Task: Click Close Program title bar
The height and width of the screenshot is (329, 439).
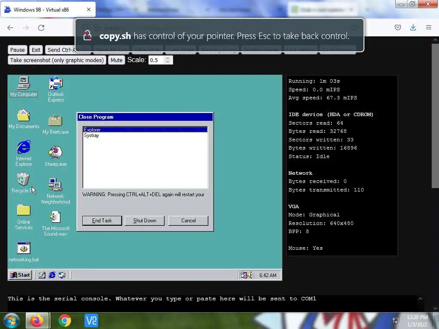Action: coord(145,117)
